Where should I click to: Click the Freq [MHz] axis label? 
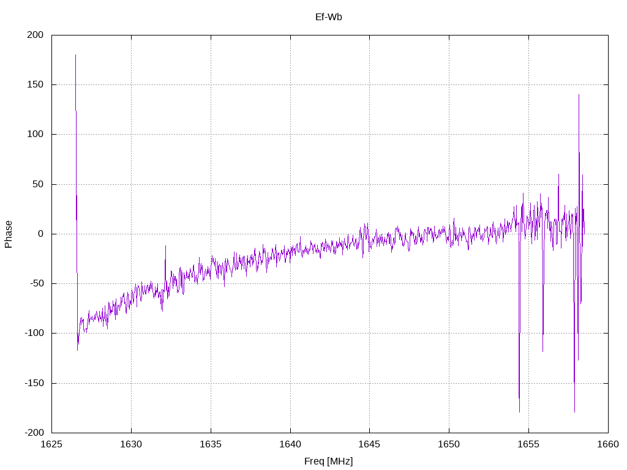click(328, 461)
